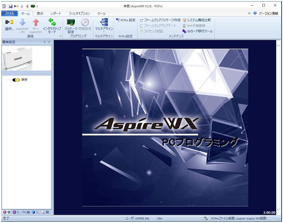Click the AspireWX device thumbnail image
The height and width of the screenshot is (223, 283).
pyautogui.click(x=17, y=59)
